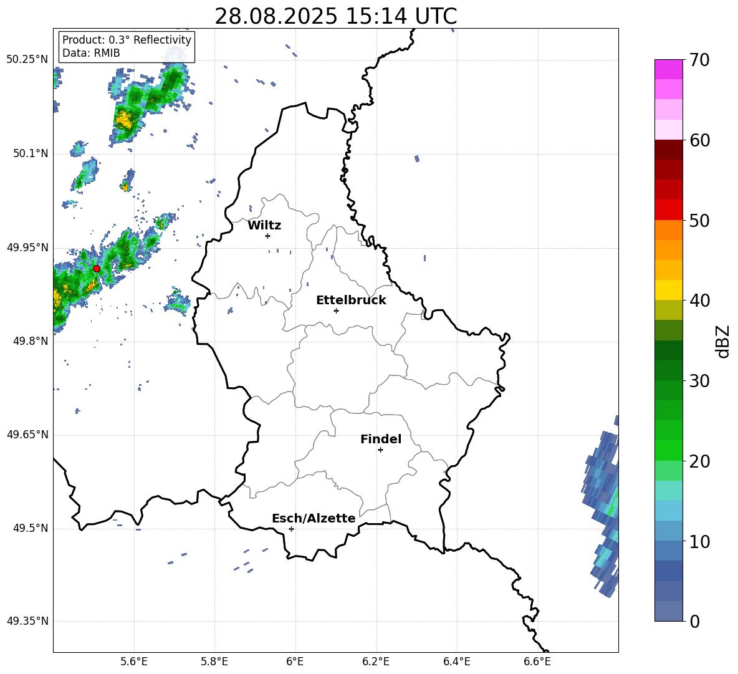Click the Findel station cross marker
This screenshot has height=674, width=738.
pyautogui.click(x=380, y=450)
